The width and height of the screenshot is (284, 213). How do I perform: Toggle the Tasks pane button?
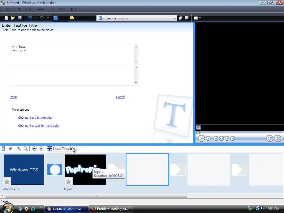click(60, 18)
